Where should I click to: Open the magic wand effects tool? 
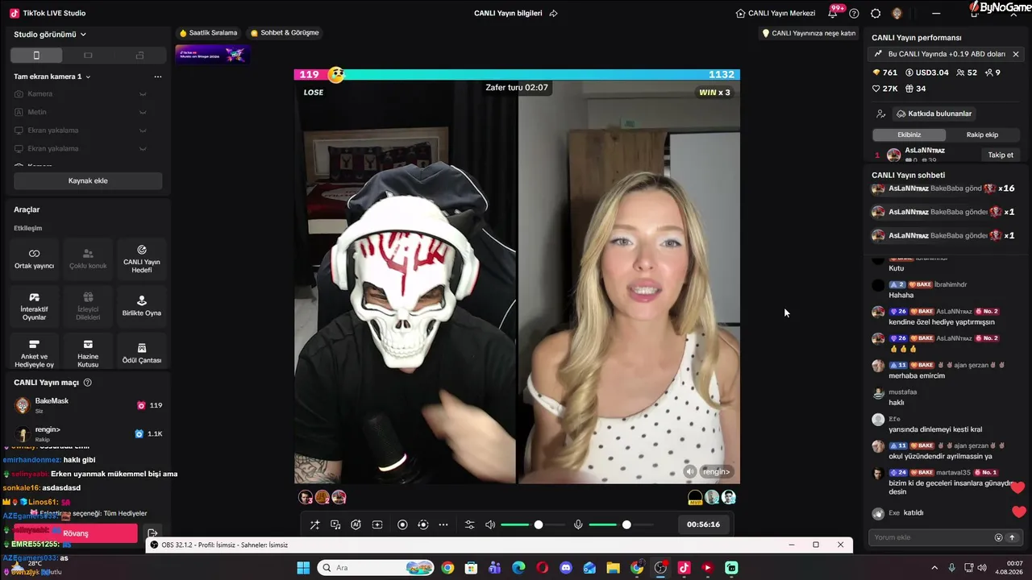315,524
